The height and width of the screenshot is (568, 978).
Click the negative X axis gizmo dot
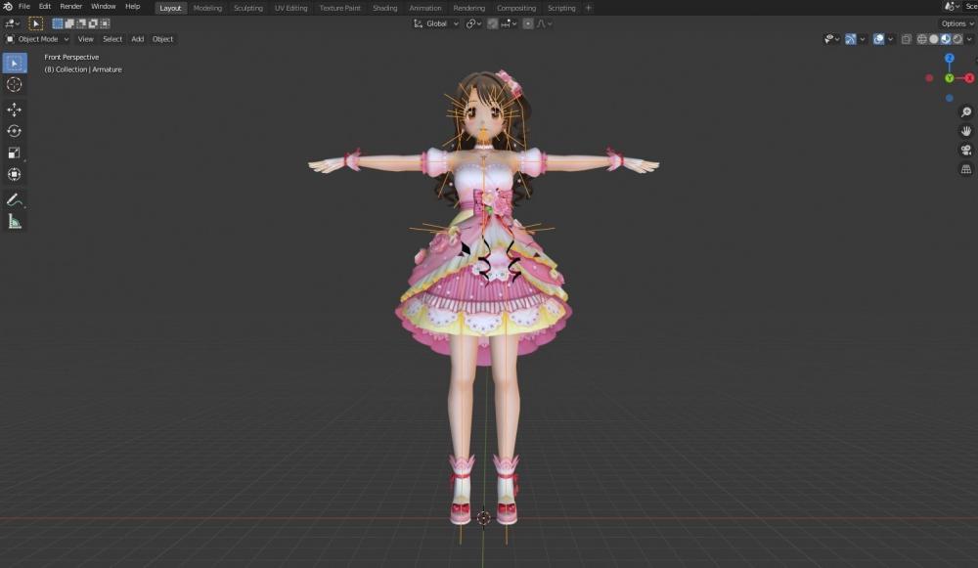point(929,78)
